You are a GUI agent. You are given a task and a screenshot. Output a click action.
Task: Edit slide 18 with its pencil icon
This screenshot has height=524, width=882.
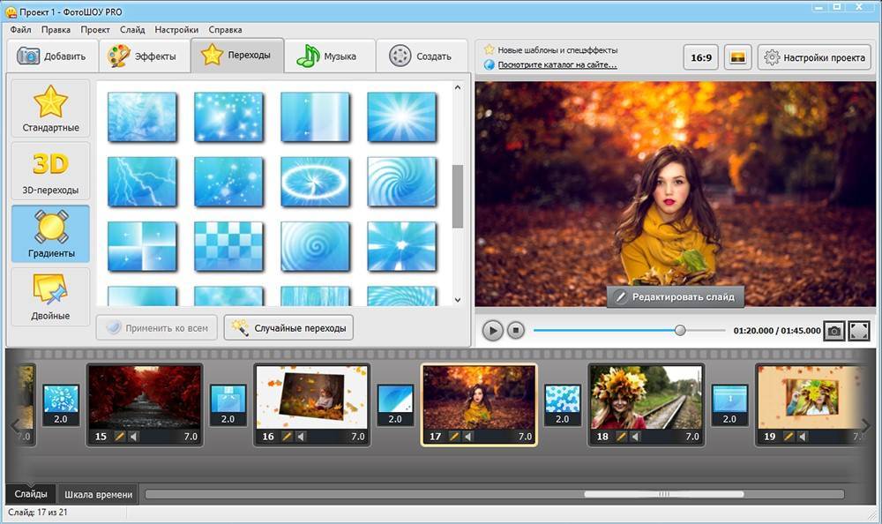[x=621, y=436]
